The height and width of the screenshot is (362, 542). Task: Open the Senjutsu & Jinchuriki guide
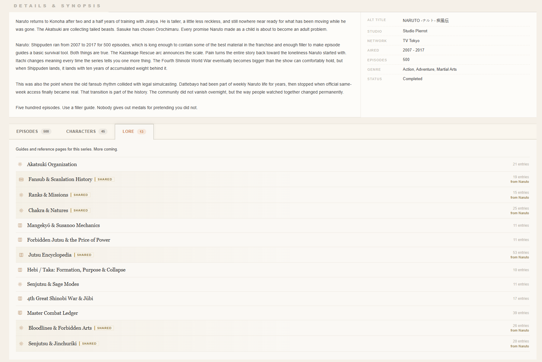point(52,343)
